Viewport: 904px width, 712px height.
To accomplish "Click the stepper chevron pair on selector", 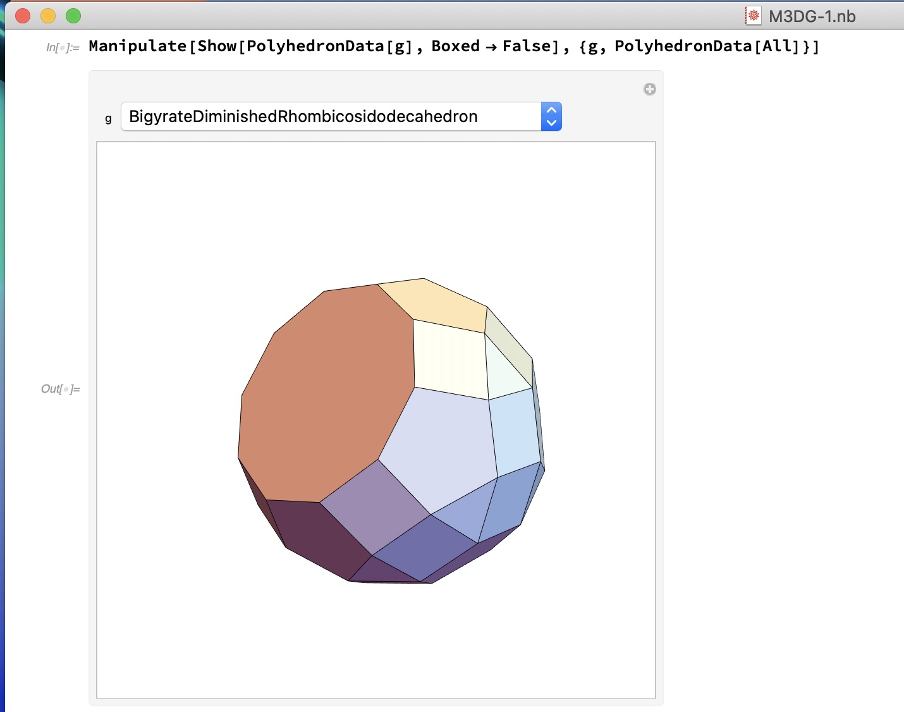I will coord(551,116).
